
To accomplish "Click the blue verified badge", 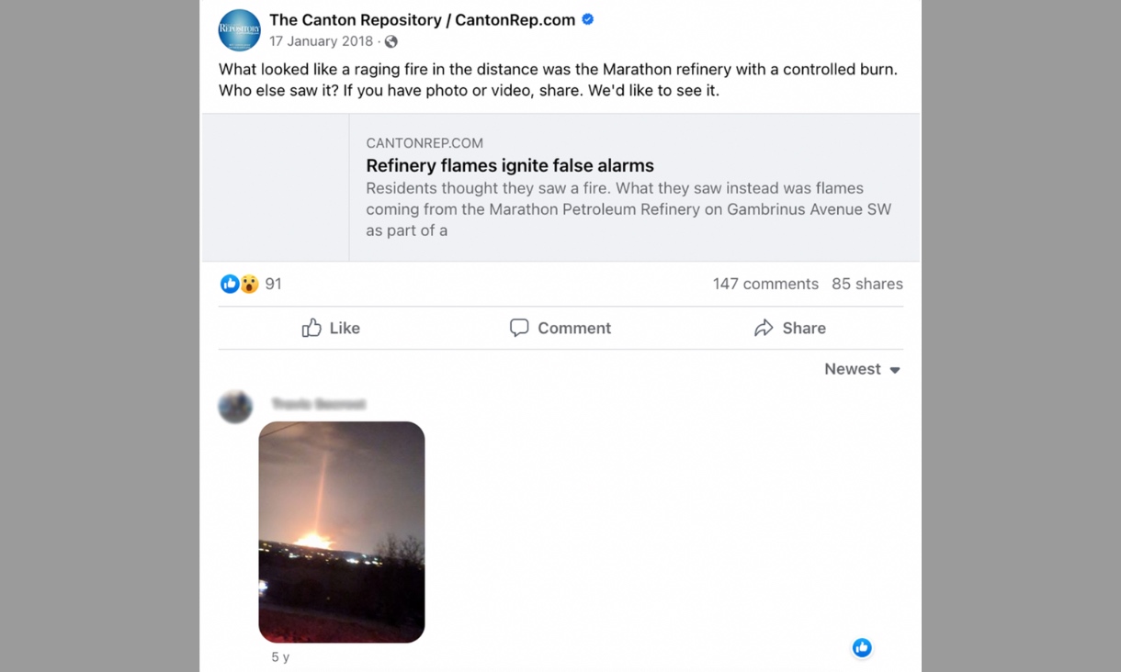I will pos(588,19).
